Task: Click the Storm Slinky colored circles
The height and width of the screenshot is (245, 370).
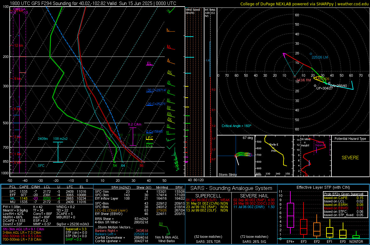Action: click(243, 155)
